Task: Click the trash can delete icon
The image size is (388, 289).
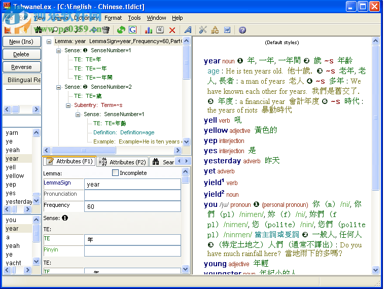Action: [x=106, y=30]
